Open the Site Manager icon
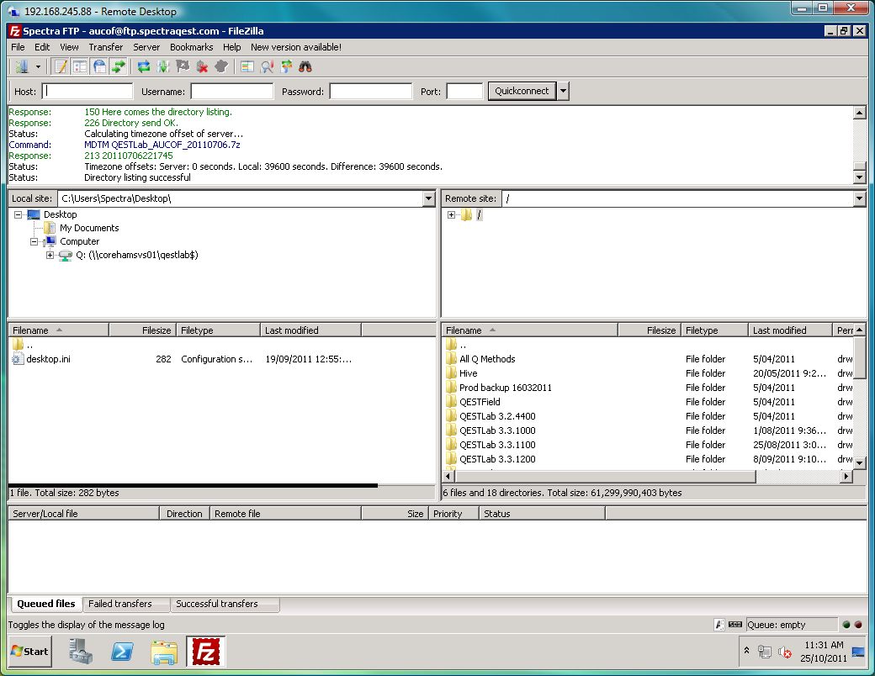The height and width of the screenshot is (676, 875). coord(21,66)
